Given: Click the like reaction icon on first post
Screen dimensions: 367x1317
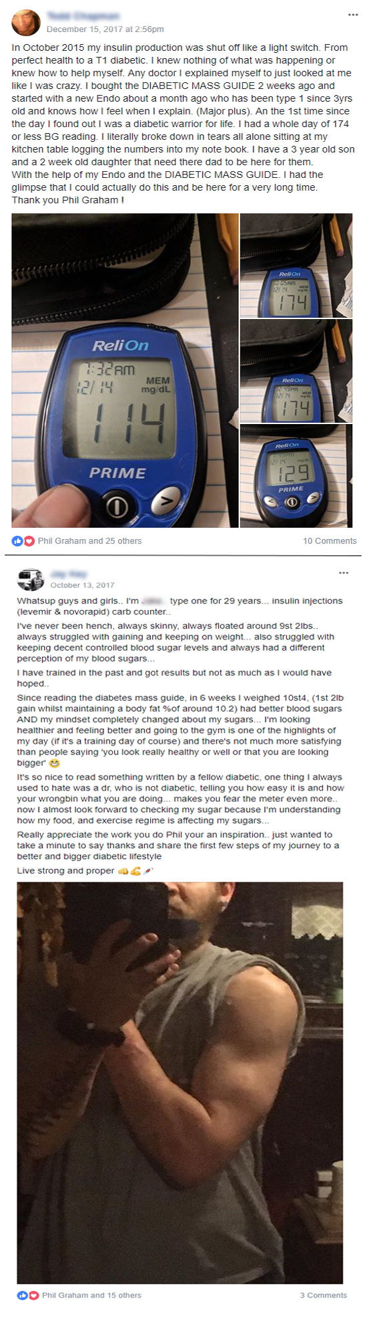Looking at the screenshot, I should point(17,540).
